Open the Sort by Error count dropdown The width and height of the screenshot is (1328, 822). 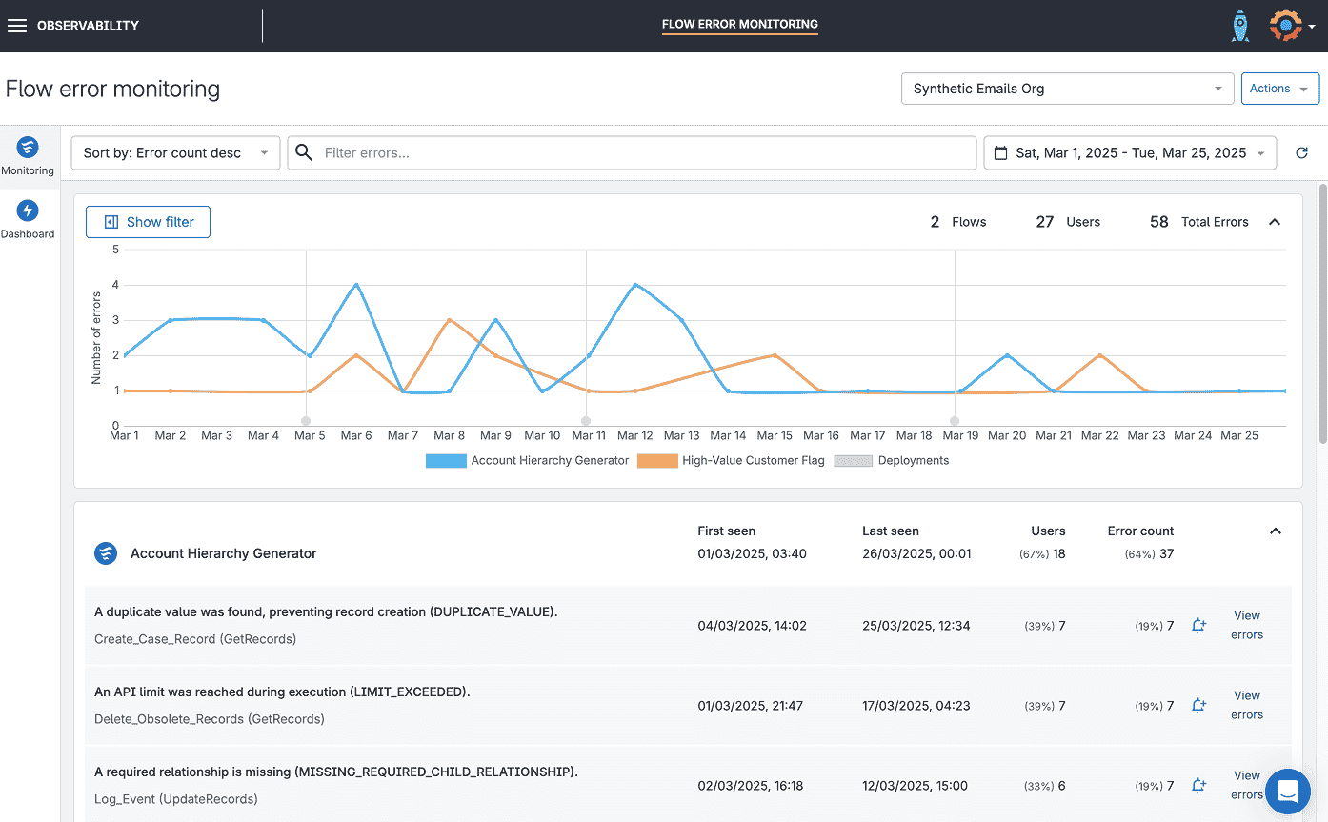[x=175, y=152]
